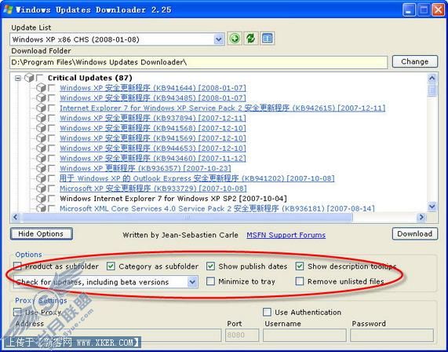Open the MSFN Support Forums link

click(x=286, y=235)
